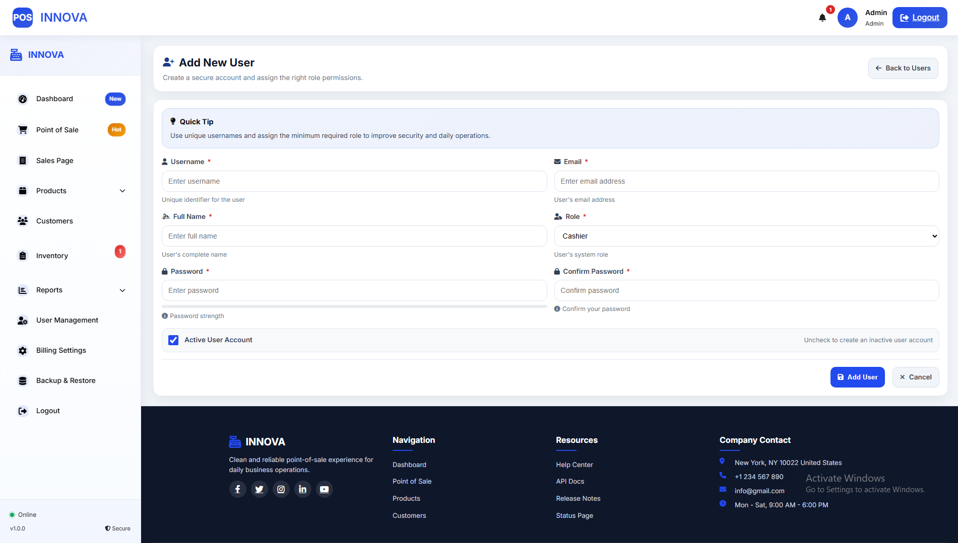Screen dimensions: 958x543
Task: Click the Admin avatar circle
Action: coord(848,18)
